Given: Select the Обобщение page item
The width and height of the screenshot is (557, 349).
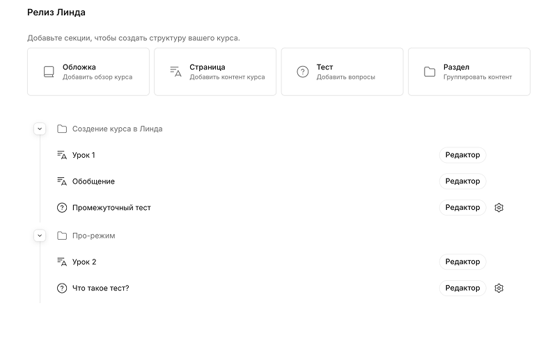Looking at the screenshot, I should tap(93, 181).
